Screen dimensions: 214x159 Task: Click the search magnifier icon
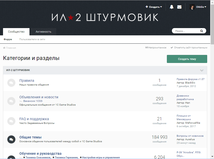click(201, 31)
